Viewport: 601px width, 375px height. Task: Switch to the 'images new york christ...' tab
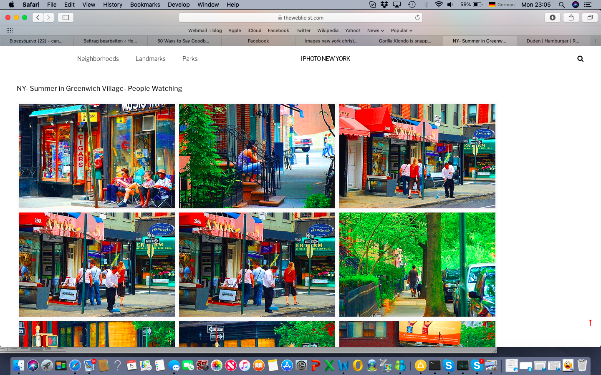pos(332,41)
